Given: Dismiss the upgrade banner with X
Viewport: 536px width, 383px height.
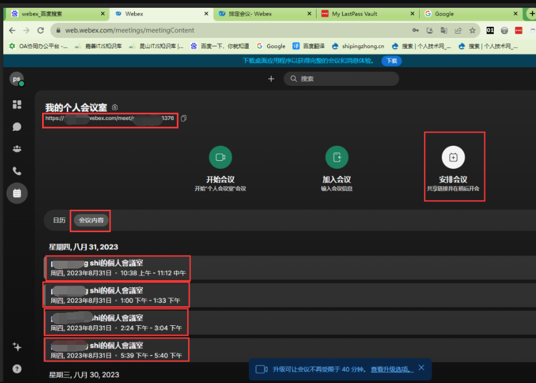Looking at the screenshot, I should (x=422, y=368).
